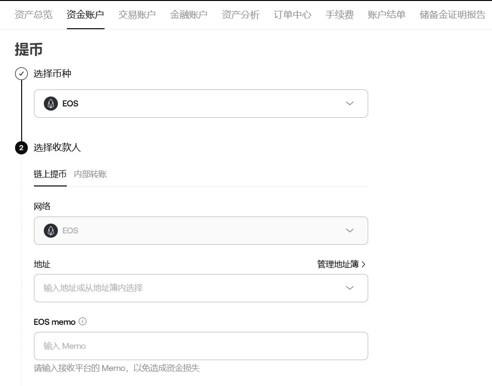Open 资产总览 navigation tab
Image resolution: width=492 pixels, height=386 pixels.
pos(33,15)
